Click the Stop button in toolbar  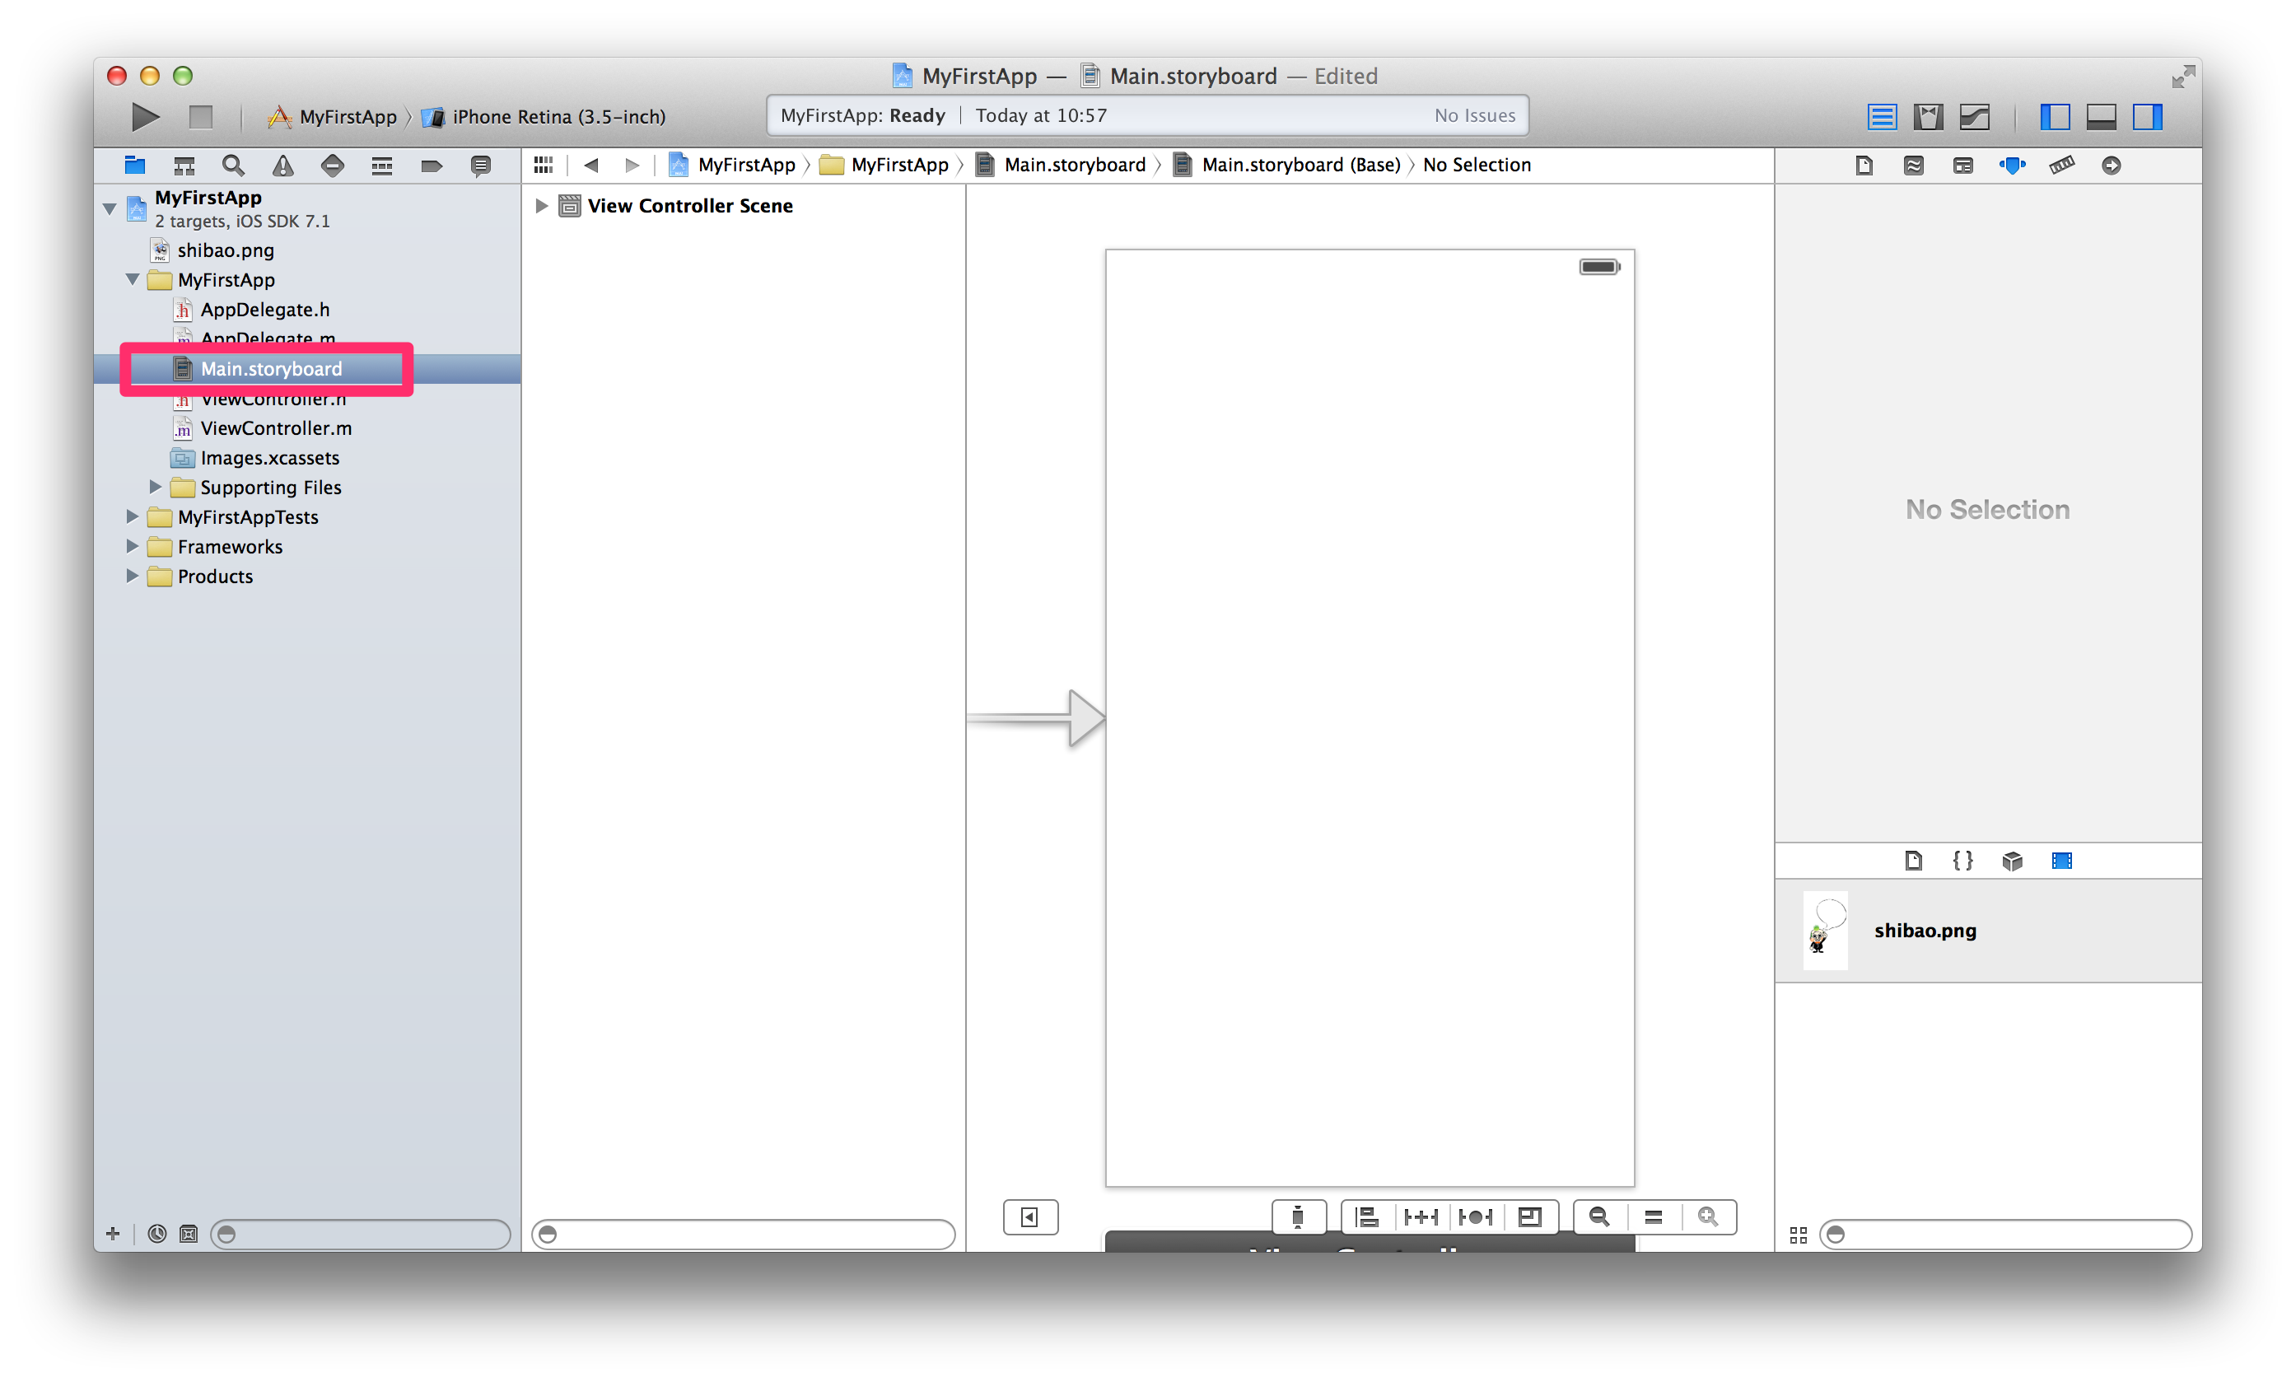click(x=200, y=116)
